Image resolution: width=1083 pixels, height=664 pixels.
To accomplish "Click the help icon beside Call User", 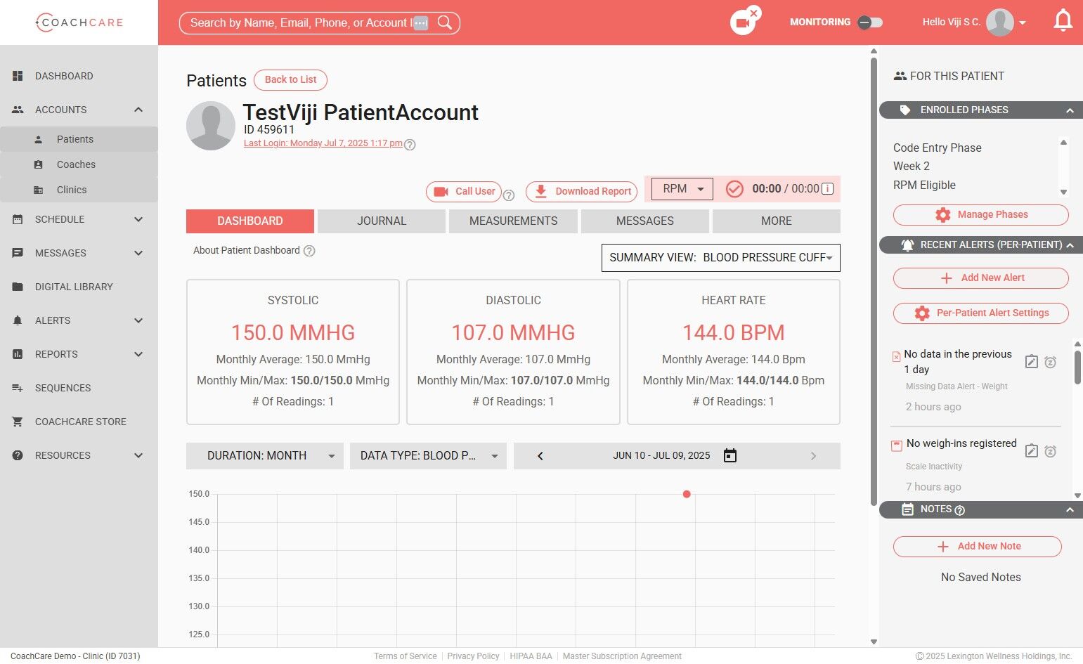I will [x=509, y=195].
